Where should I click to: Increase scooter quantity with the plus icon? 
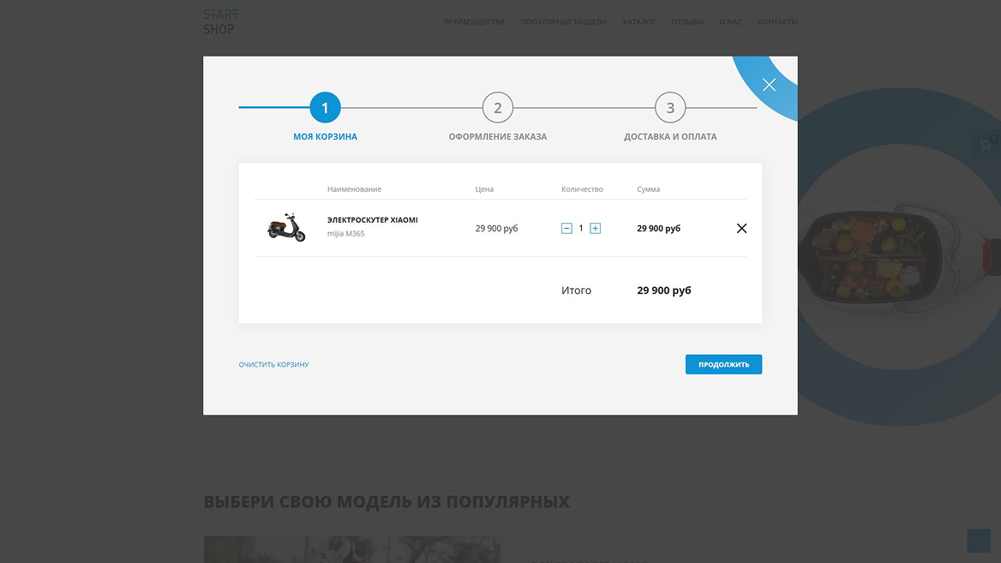pos(595,228)
